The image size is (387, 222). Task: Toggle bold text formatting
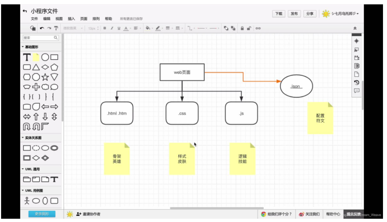tap(105, 28)
